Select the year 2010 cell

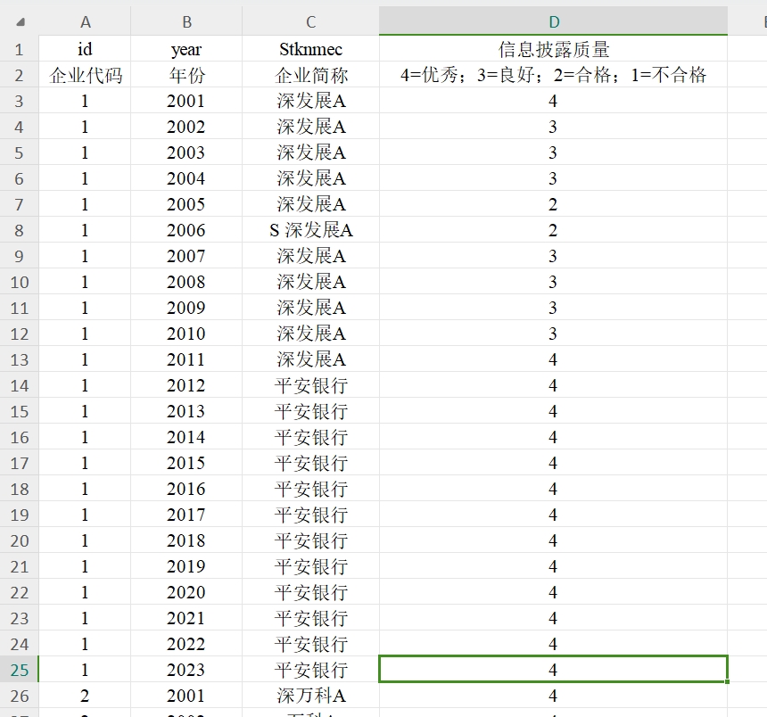[186, 334]
